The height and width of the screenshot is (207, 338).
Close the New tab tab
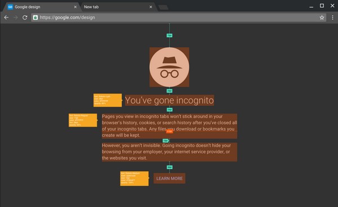(150, 7)
